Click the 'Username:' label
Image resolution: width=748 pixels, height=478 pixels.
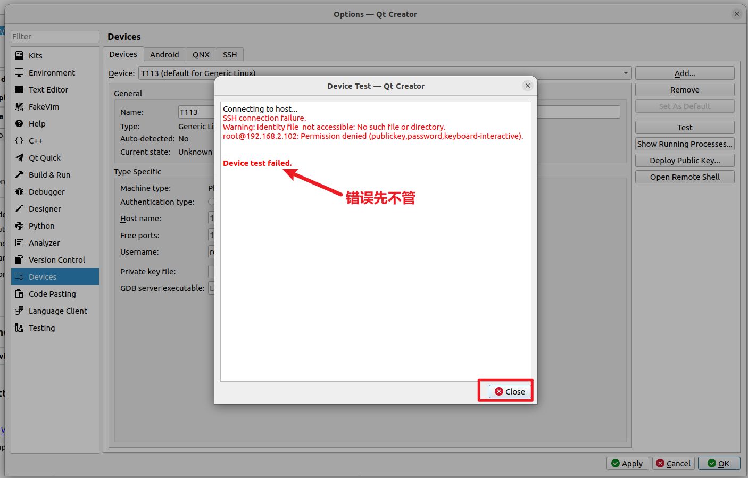[139, 252]
